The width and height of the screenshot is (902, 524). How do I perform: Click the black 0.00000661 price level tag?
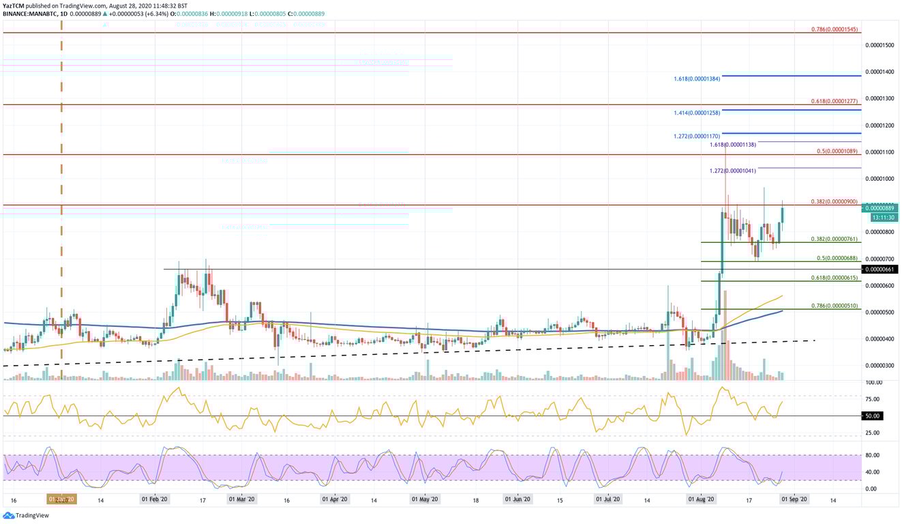click(879, 270)
